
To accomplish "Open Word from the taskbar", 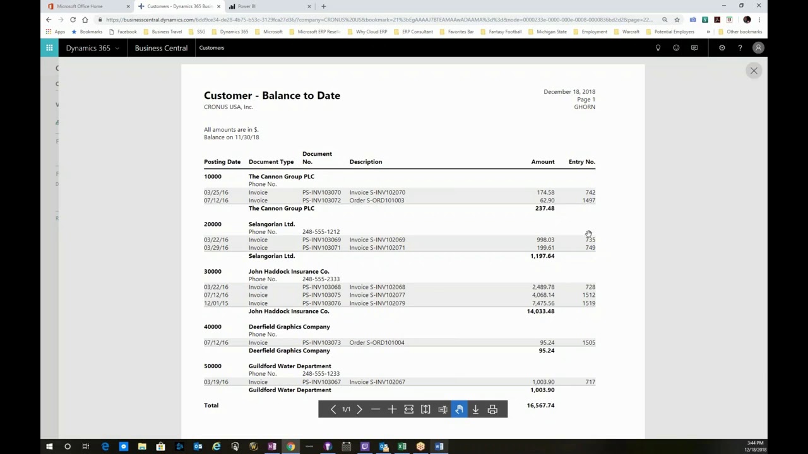I will tap(439, 446).
